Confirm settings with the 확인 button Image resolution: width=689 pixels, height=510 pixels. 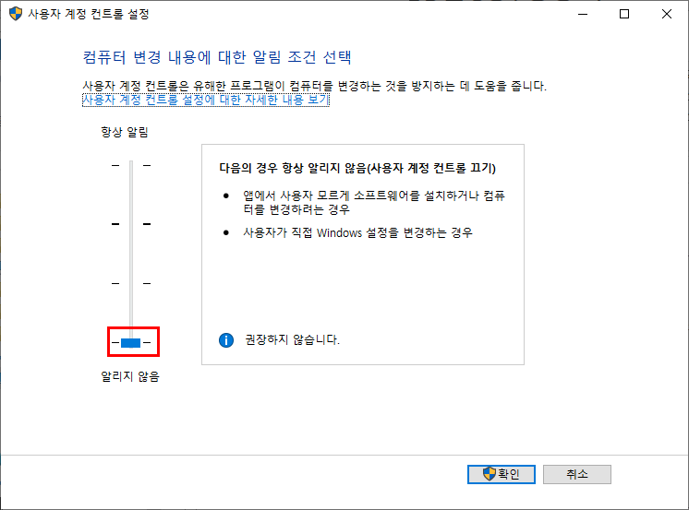click(x=502, y=474)
